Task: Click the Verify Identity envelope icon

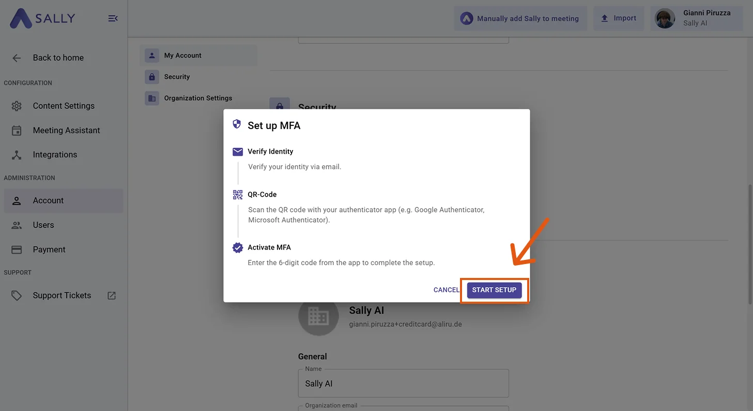Action: [x=238, y=152]
